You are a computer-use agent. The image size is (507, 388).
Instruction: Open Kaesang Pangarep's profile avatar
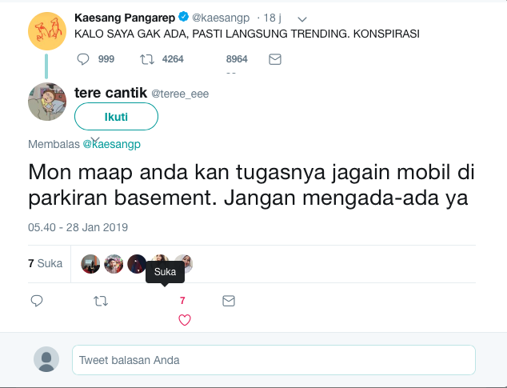47,31
